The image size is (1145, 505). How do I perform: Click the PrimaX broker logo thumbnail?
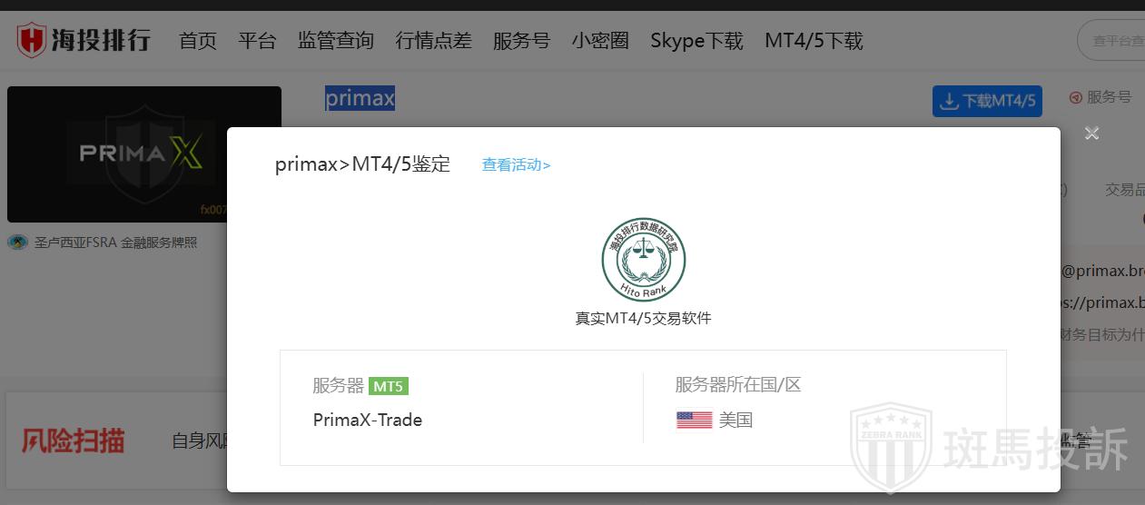(144, 153)
